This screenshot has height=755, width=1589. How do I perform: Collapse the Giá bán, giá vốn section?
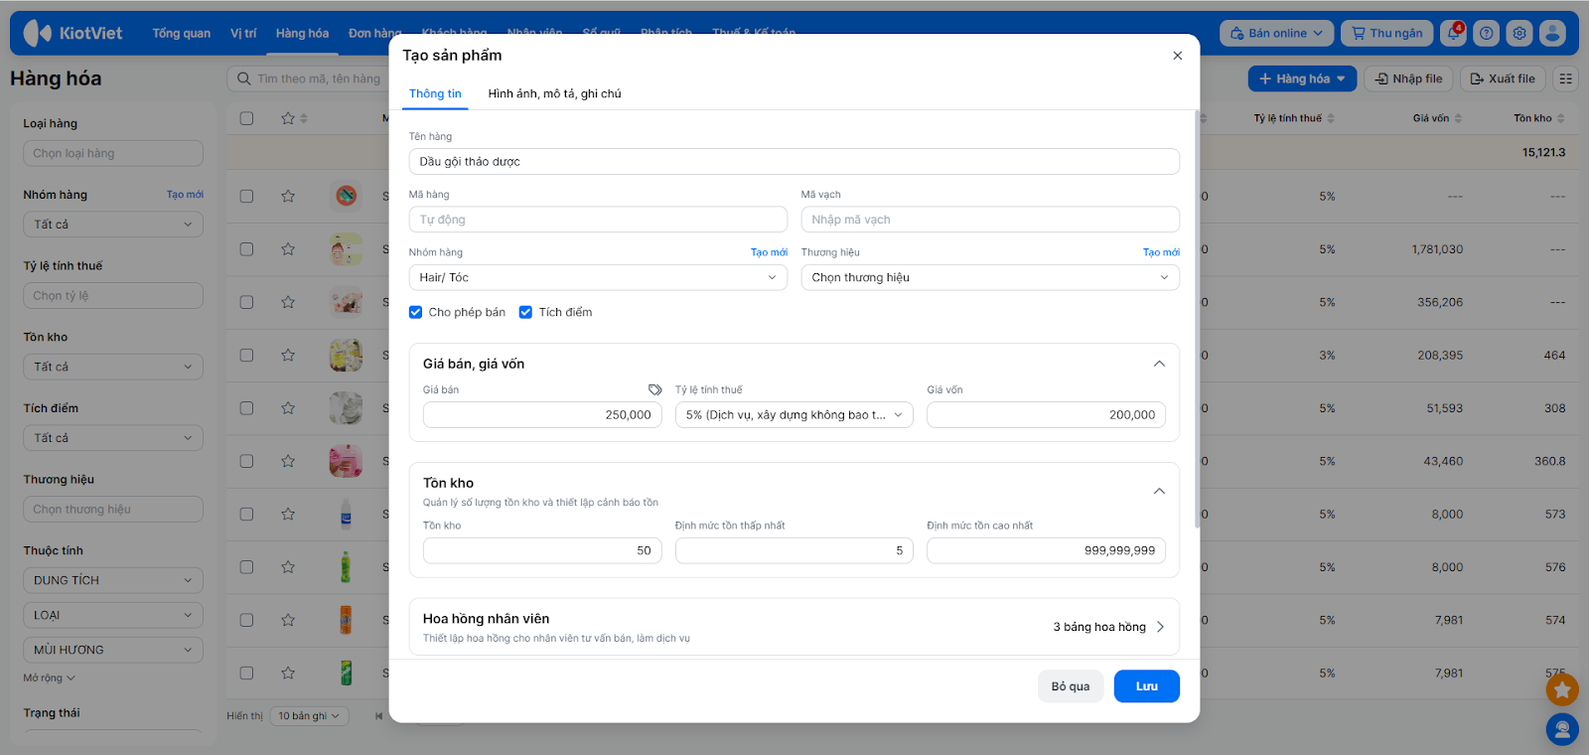[1158, 364]
